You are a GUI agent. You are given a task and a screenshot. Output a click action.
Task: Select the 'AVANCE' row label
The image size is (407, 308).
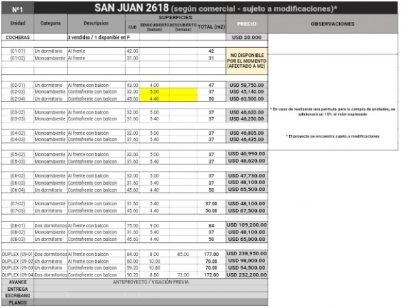pyautogui.click(x=18, y=282)
